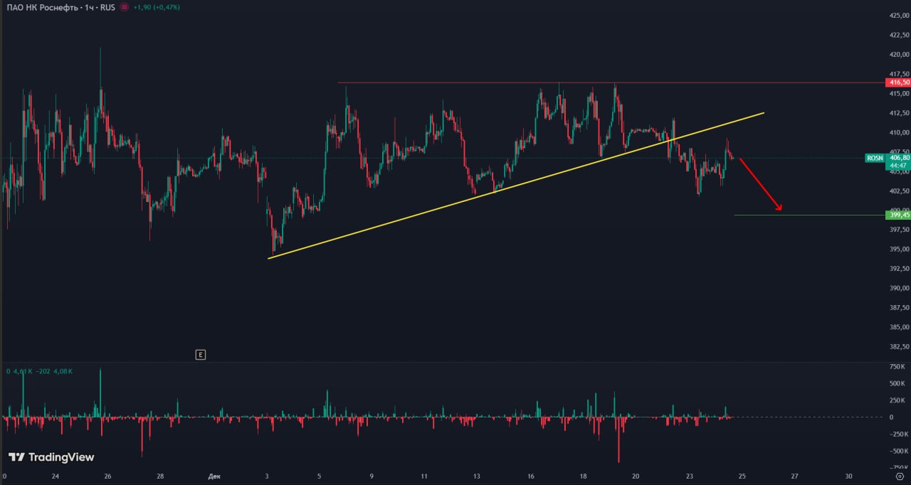Click the pink market status icon beside RUS
This screenshot has width=911, height=485.
[125, 6]
